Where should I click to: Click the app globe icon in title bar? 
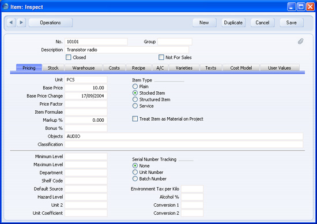tap(6, 7)
